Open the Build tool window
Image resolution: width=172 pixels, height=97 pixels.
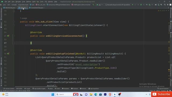click(50, 89)
